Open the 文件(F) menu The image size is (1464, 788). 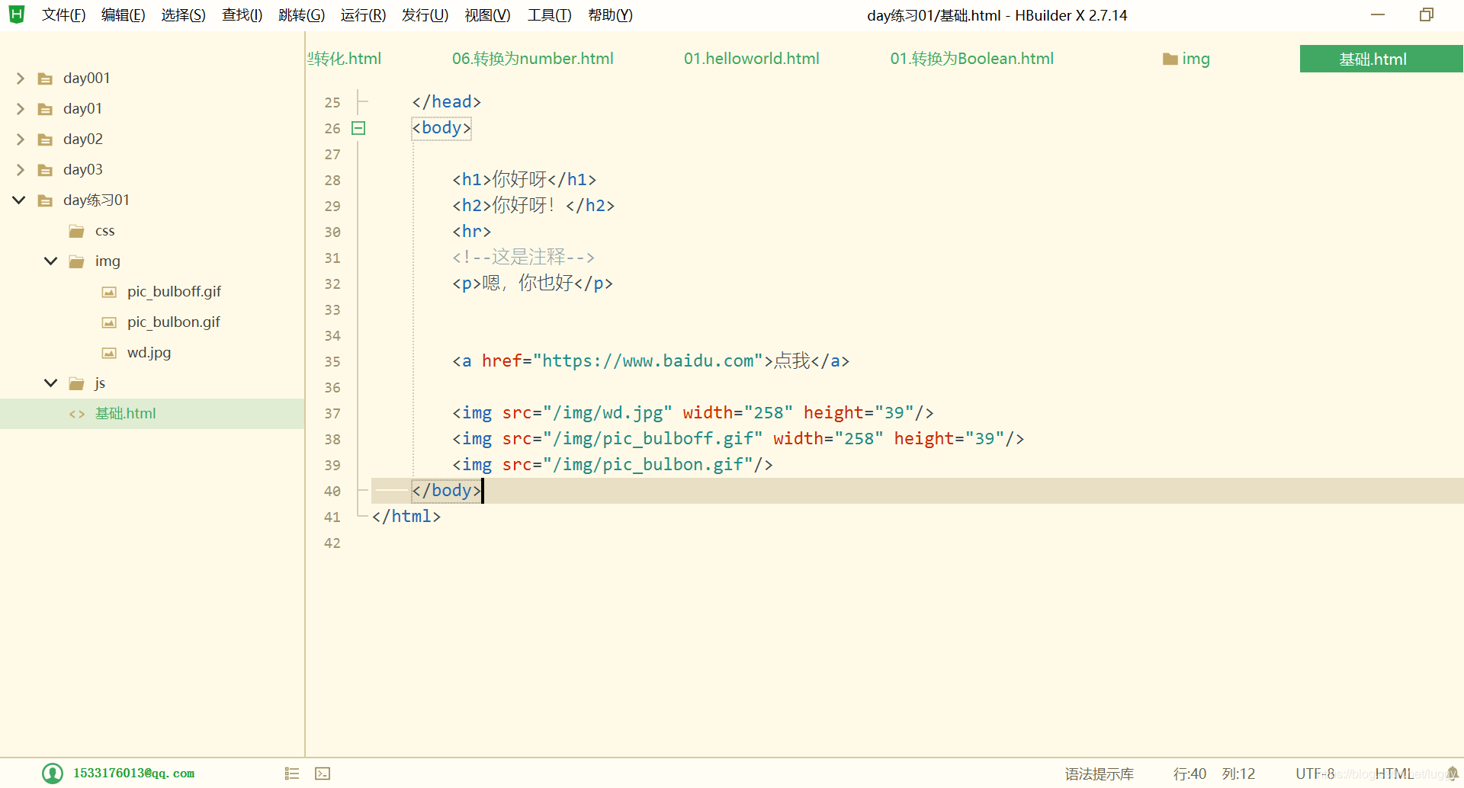63,15
